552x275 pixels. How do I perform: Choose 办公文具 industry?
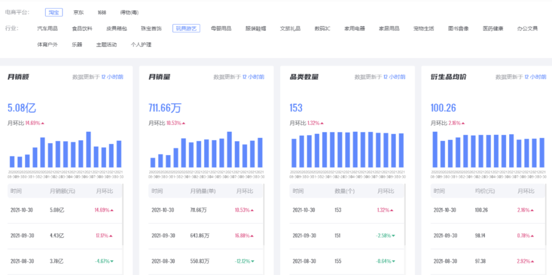(527, 29)
